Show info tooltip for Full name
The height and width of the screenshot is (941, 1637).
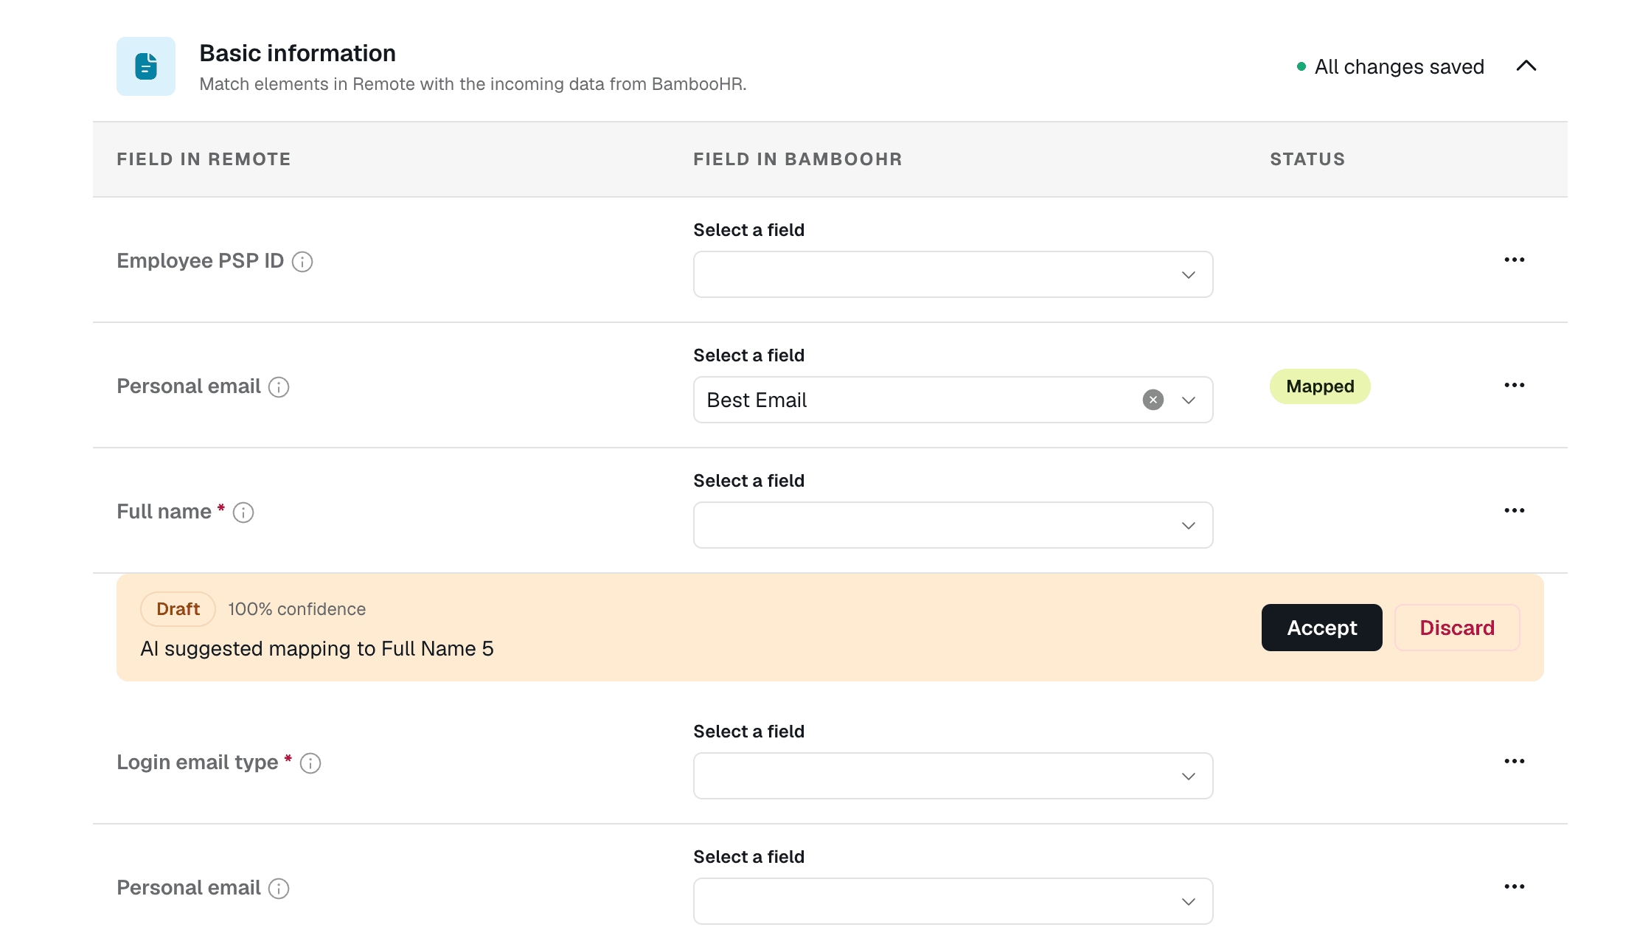pos(243,513)
